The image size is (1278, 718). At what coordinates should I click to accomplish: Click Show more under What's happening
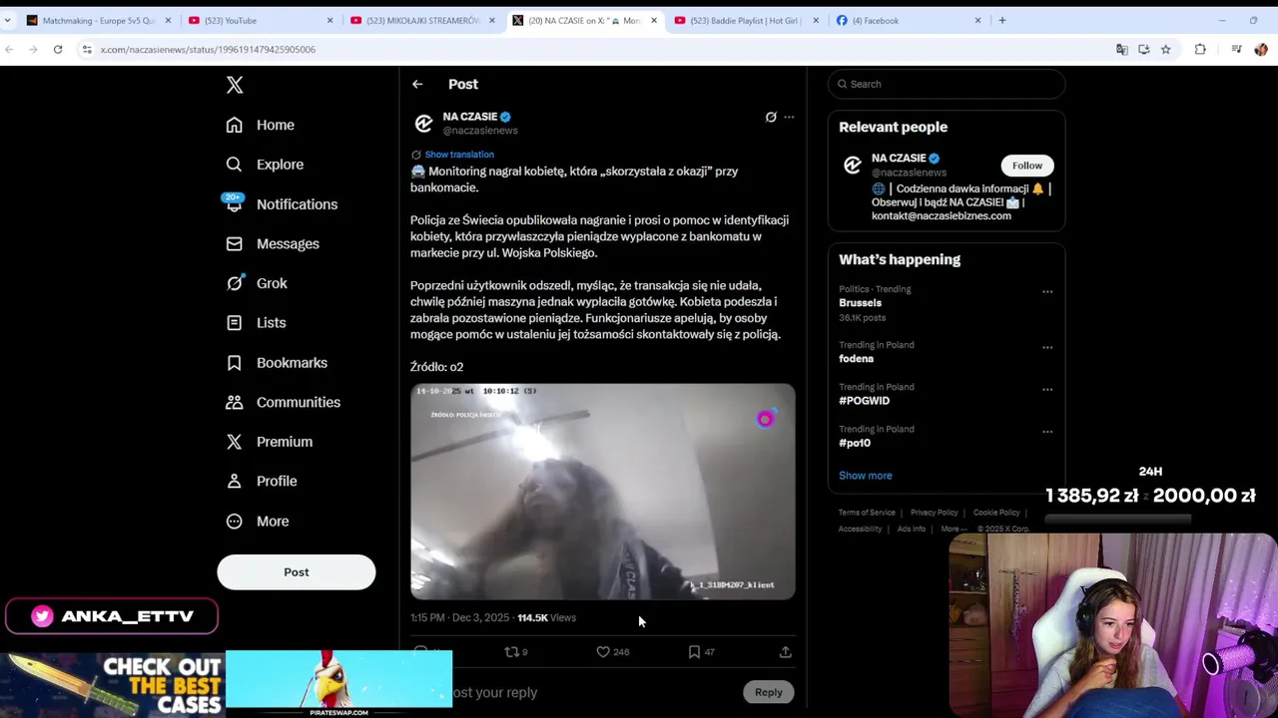[866, 476]
